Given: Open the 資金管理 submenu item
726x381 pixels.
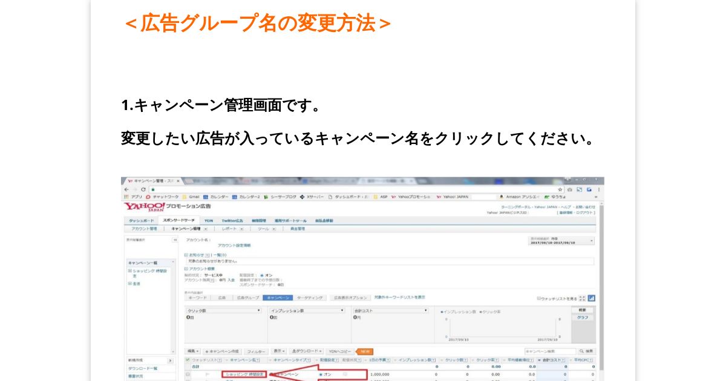Looking at the screenshot, I should (x=298, y=229).
